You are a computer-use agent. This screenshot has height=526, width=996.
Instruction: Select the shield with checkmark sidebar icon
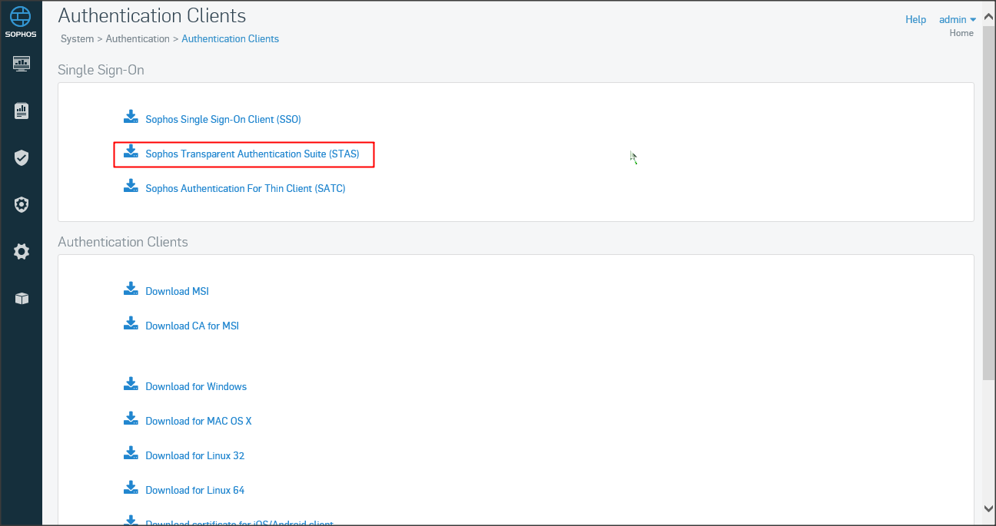tap(22, 158)
